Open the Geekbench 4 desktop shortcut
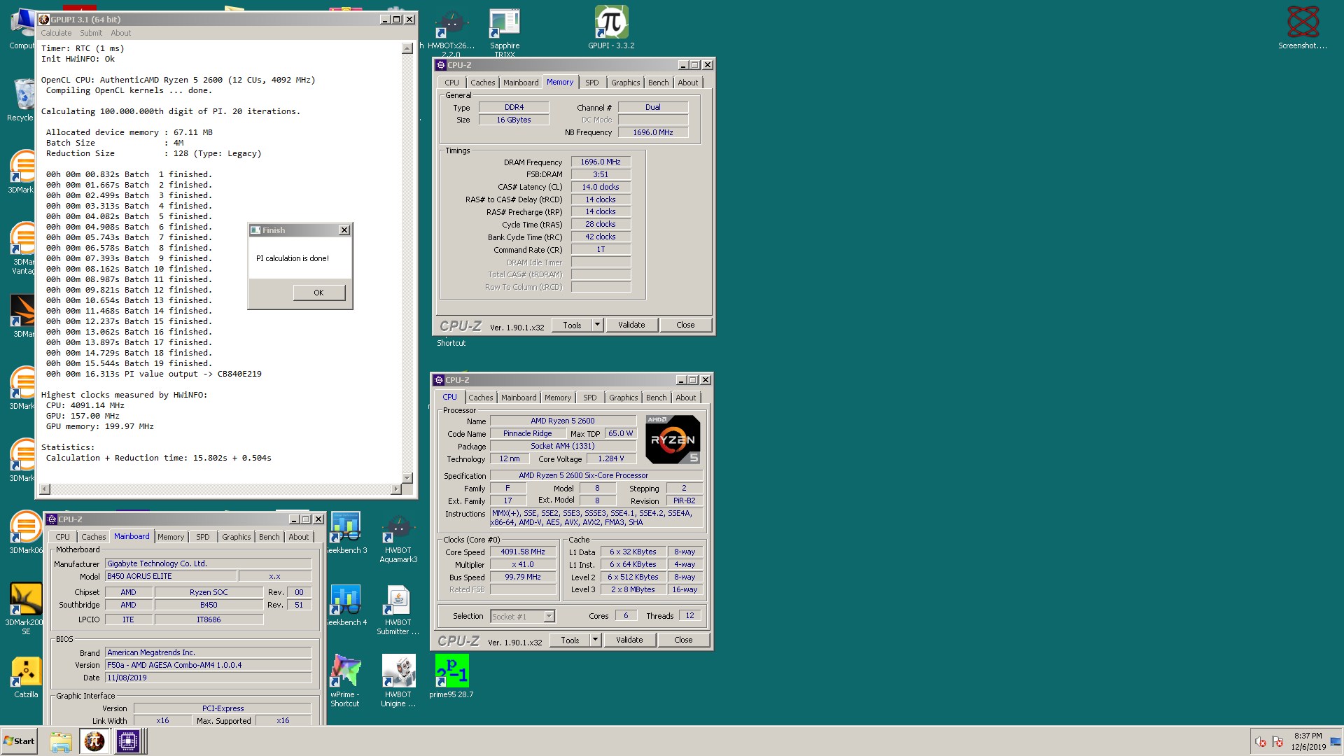 [345, 605]
